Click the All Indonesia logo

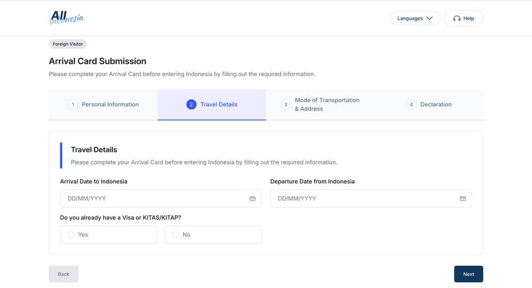pos(67,18)
